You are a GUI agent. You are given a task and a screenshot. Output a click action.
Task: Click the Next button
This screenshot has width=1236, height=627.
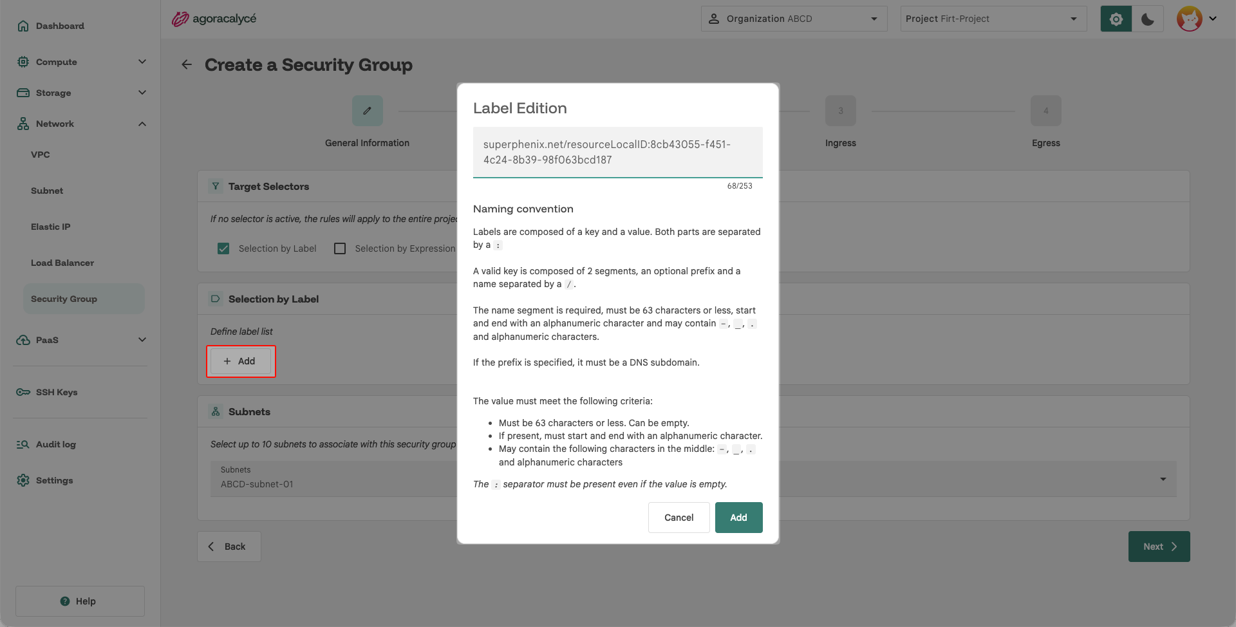pos(1159,547)
